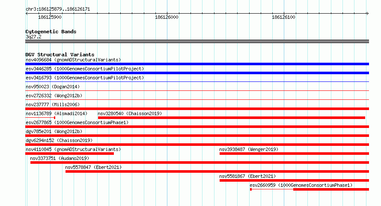Select the red feature under esv2660959
Viewport: 381px width, 206px height.
(x=310, y=189)
